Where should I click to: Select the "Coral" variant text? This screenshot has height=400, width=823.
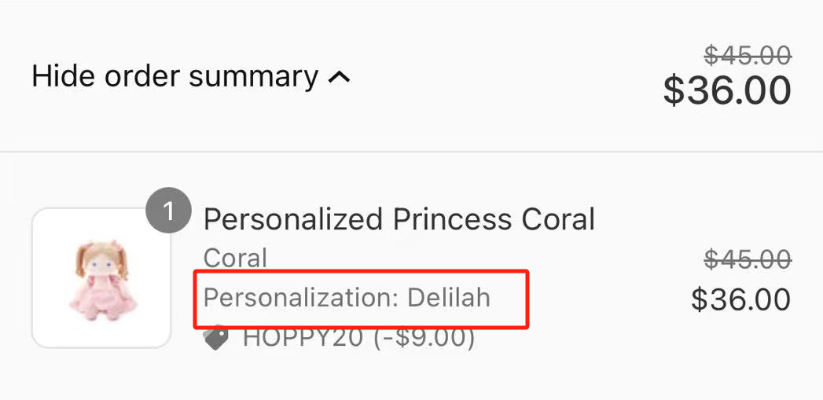(235, 258)
